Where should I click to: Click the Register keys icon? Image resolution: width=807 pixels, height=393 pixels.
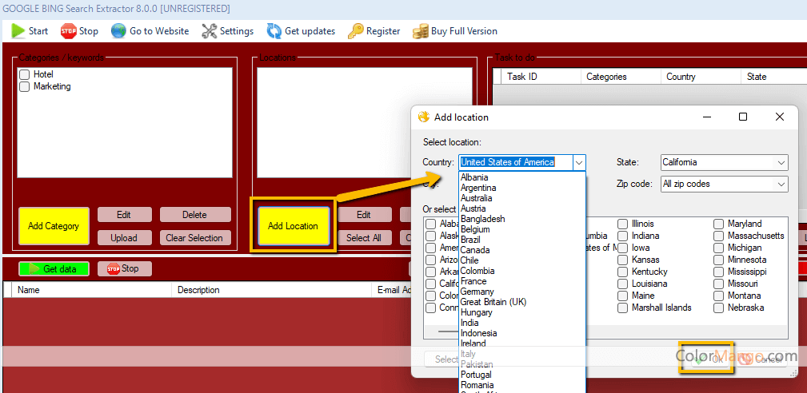pyautogui.click(x=354, y=31)
